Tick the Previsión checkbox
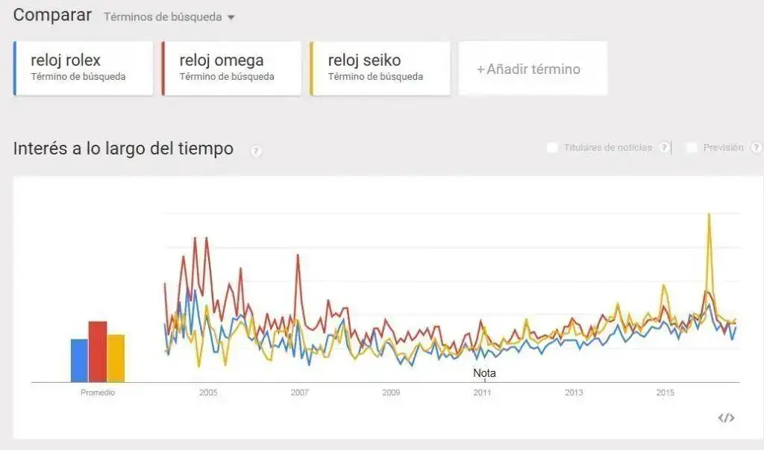 pos(692,148)
